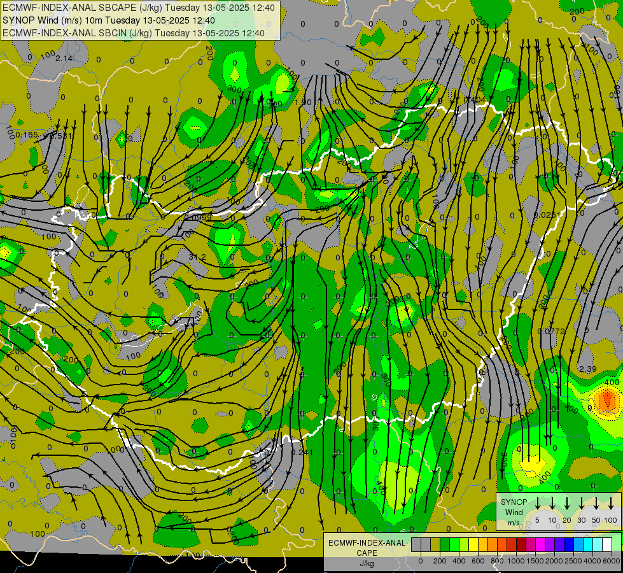Click the SBCIN title line in header box
The image size is (623, 573).
134,33
